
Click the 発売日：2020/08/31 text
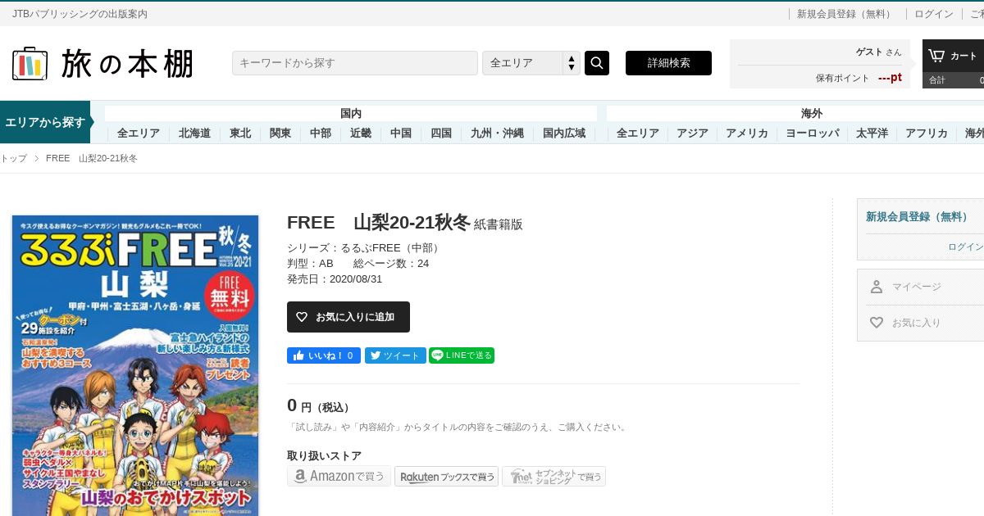[x=335, y=278]
